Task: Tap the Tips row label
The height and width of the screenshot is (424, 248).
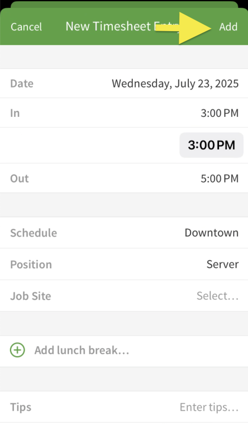Action: pyautogui.click(x=21, y=407)
